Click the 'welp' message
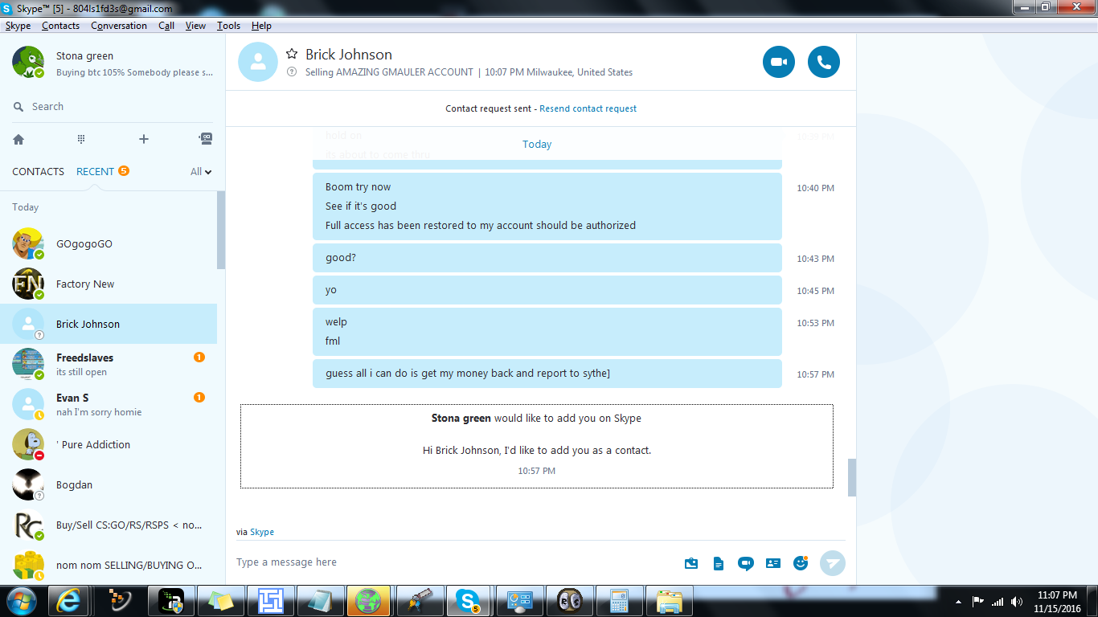Screen dimensions: 1098x617 click(x=336, y=322)
